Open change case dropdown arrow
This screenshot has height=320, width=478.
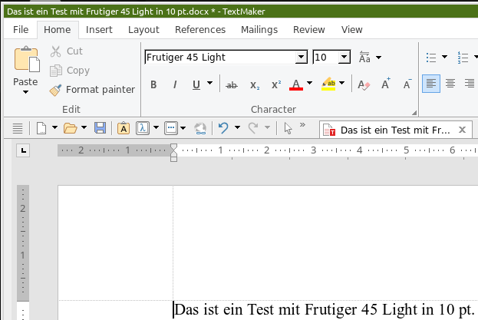click(x=378, y=58)
